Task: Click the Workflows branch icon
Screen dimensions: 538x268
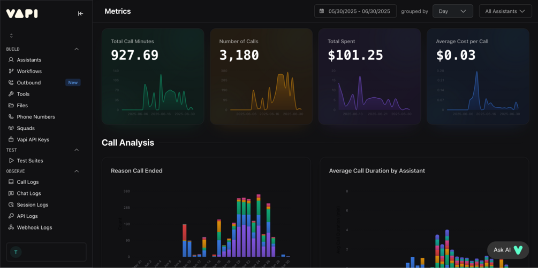Action: pyautogui.click(x=11, y=71)
